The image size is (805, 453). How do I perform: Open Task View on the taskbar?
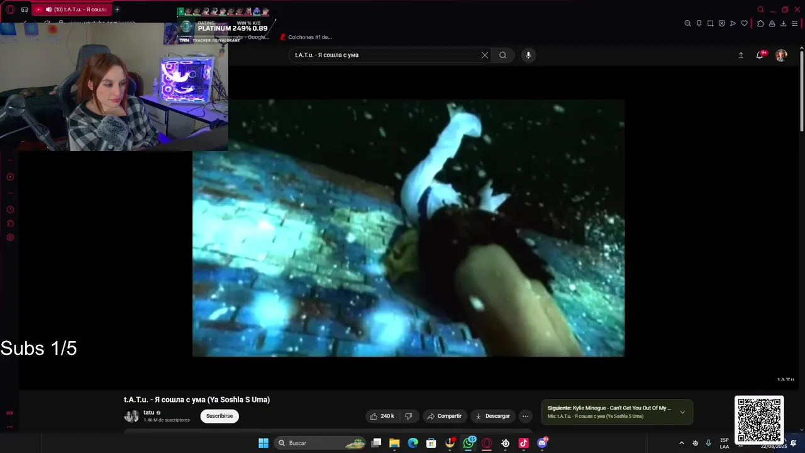[x=376, y=443]
